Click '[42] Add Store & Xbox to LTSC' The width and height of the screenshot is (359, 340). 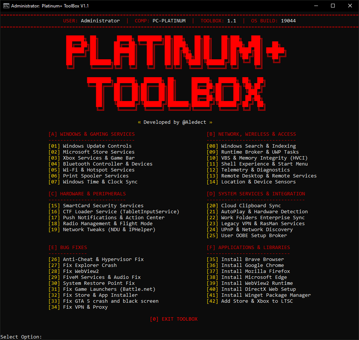(x=250, y=301)
